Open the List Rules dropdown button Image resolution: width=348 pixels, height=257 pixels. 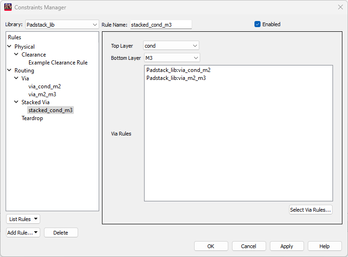23,219
